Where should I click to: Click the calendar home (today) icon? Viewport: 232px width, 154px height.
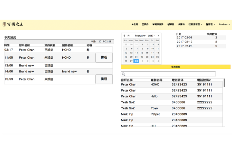click(x=128, y=36)
